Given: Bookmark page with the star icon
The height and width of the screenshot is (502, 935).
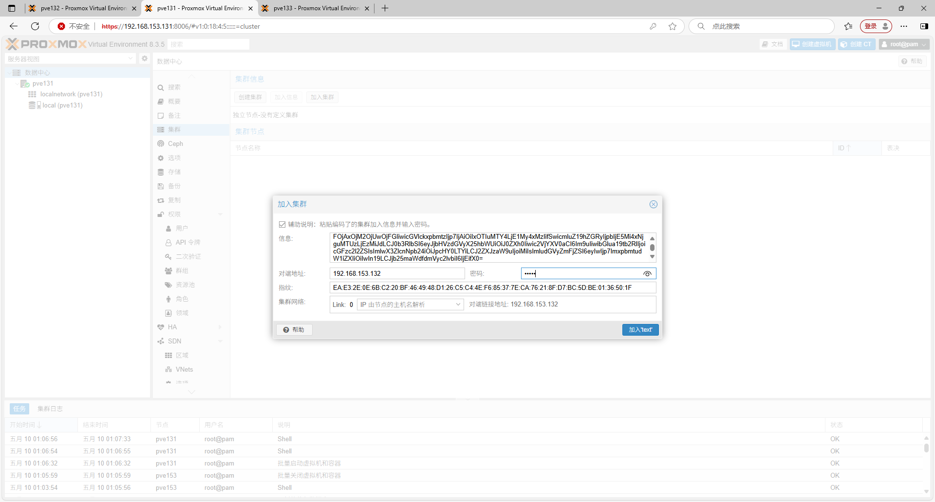Looking at the screenshot, I should (x=673, y=26).
